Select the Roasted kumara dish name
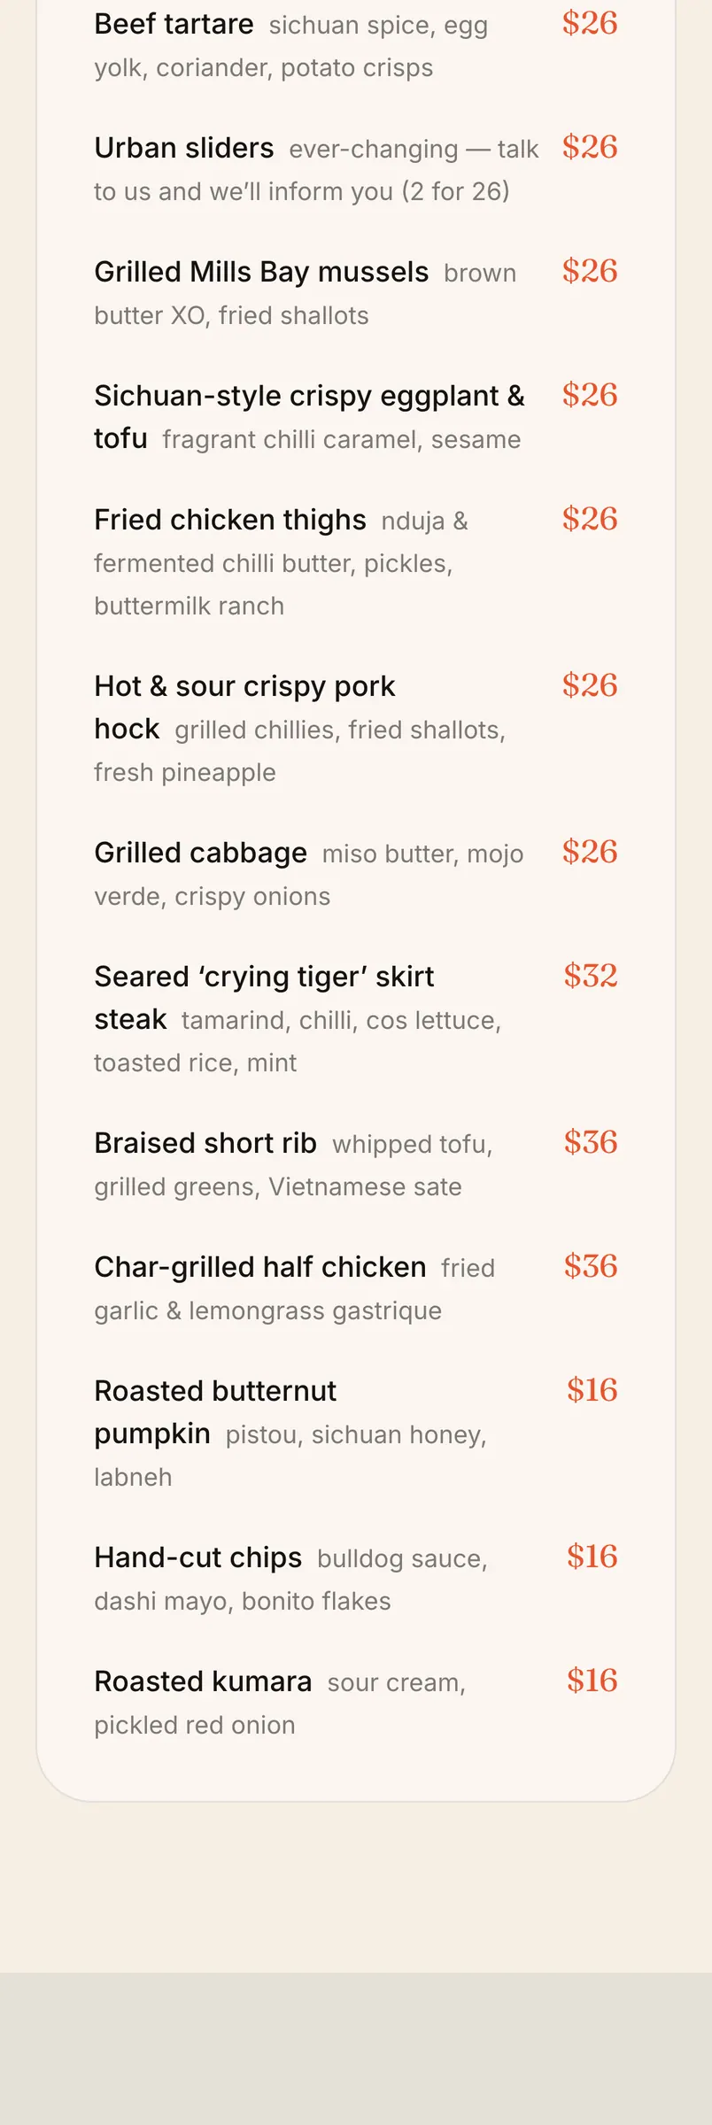This screenshot has height=2125, width=712. point(204,1681)
